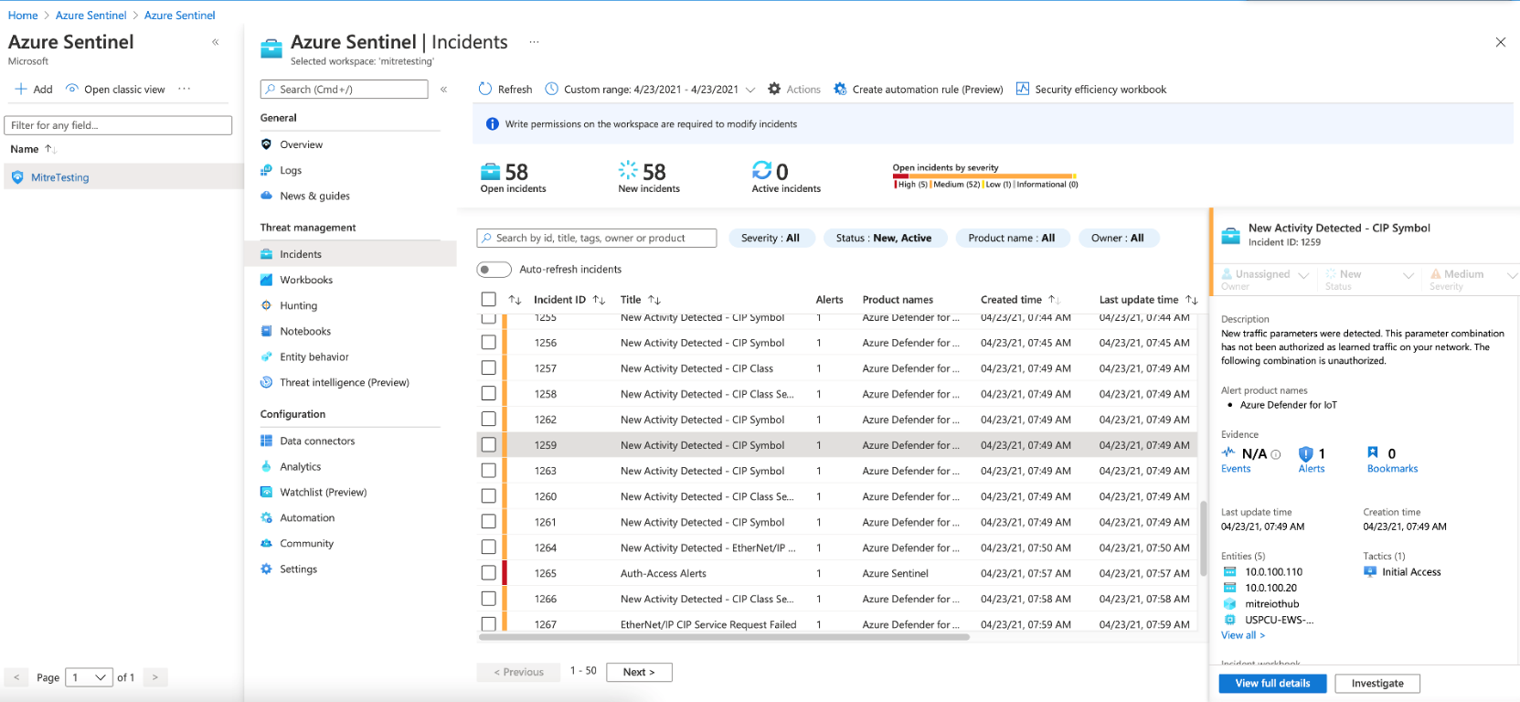The width and height of the screenshot is (1520, 702).
Task: Click the Threat intelligence globe icon
Action: [266, 382]
